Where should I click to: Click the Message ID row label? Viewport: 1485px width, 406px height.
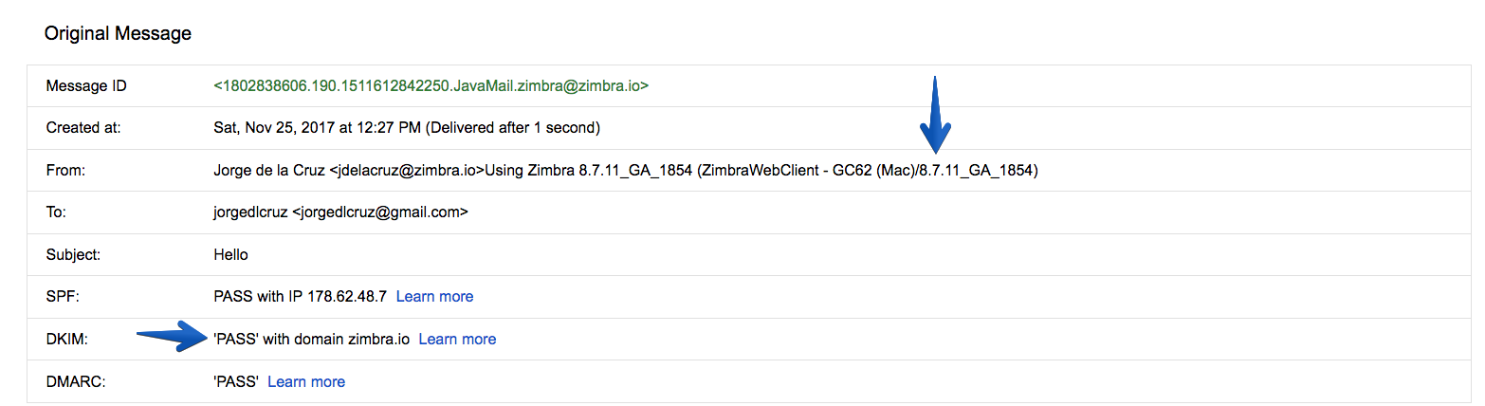tap(86, 85)
